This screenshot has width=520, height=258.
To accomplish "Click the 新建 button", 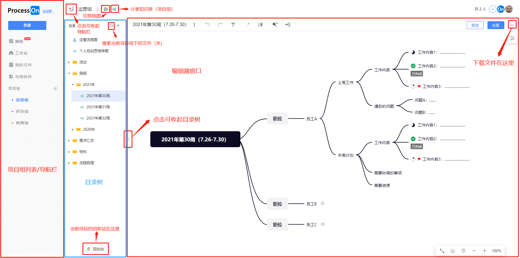I will [27, 25].
